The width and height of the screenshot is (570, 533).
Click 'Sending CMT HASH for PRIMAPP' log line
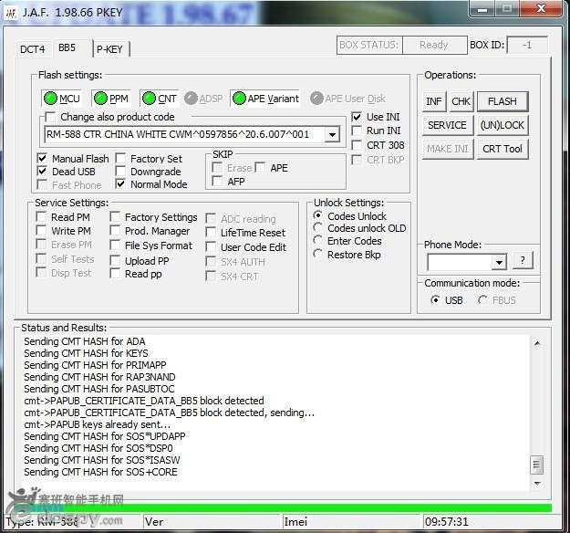[x=95, y=365]
